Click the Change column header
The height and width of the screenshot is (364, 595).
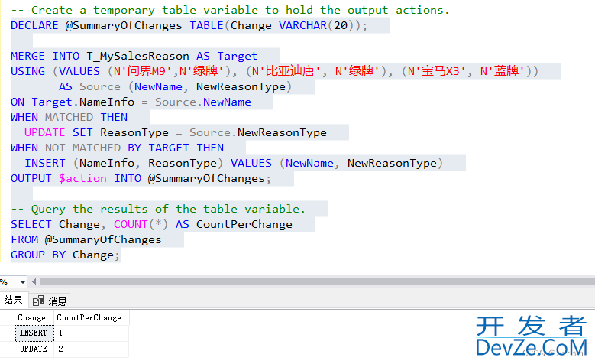[x=34, y=317]
